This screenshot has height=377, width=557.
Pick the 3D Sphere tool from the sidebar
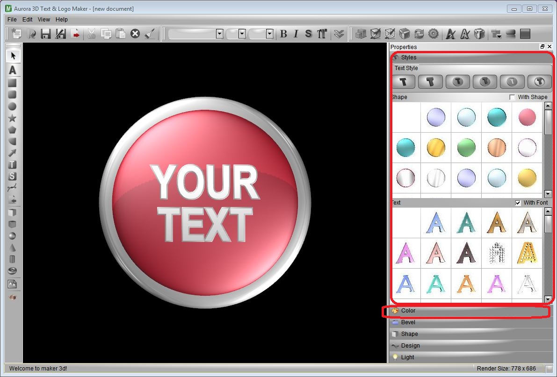click(13, 236)
